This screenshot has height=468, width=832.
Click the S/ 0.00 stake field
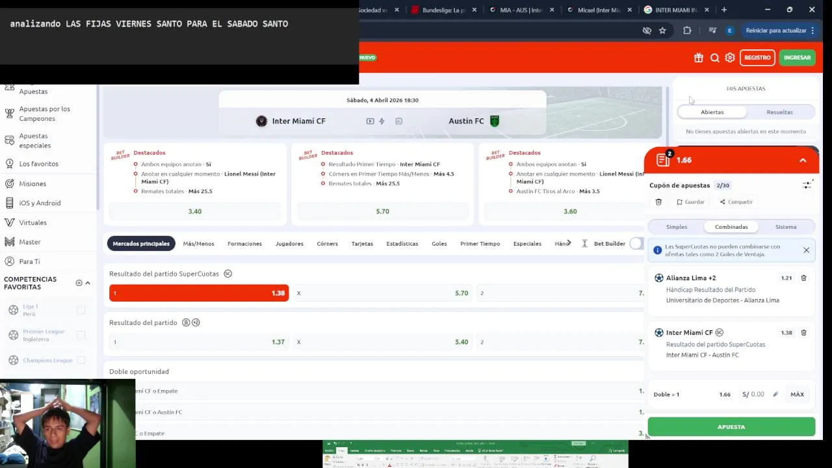(x=753, y=395)
